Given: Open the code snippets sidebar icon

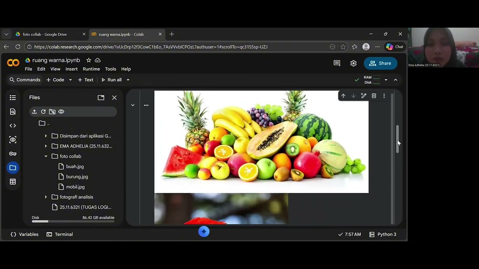Looking at the screenshot, I should pyautogui.click(x=13, y=126).
